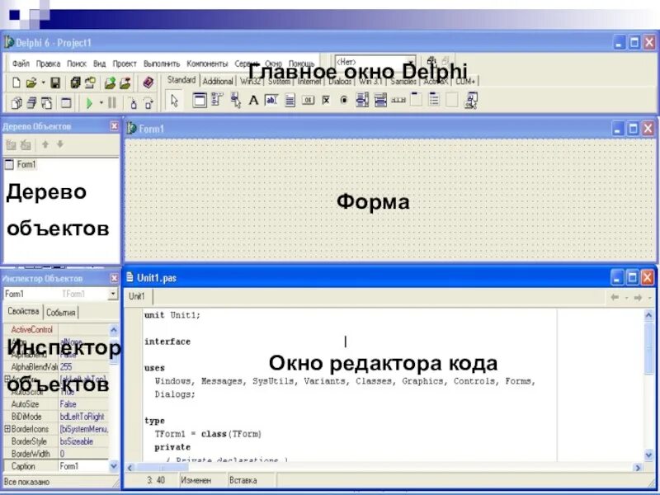Open the Поиск menu

pos(77,64)
